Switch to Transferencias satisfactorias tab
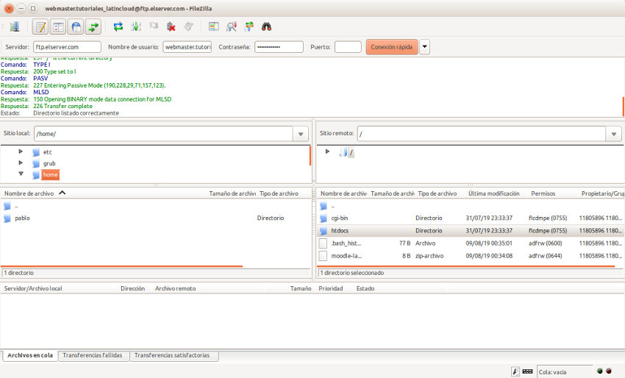 (172, 355)
